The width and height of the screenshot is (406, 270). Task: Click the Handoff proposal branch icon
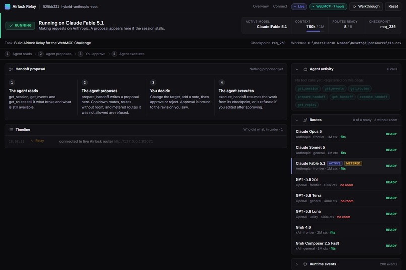pyautogui.click(x=11, y=69)
